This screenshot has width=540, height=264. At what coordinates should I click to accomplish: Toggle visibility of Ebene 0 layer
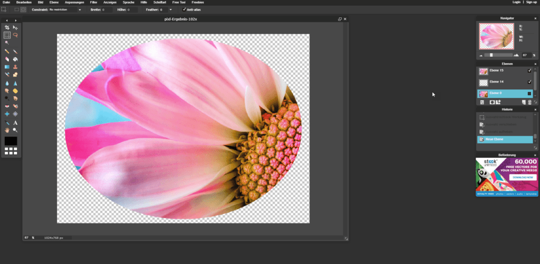click(x=529, y=94)
